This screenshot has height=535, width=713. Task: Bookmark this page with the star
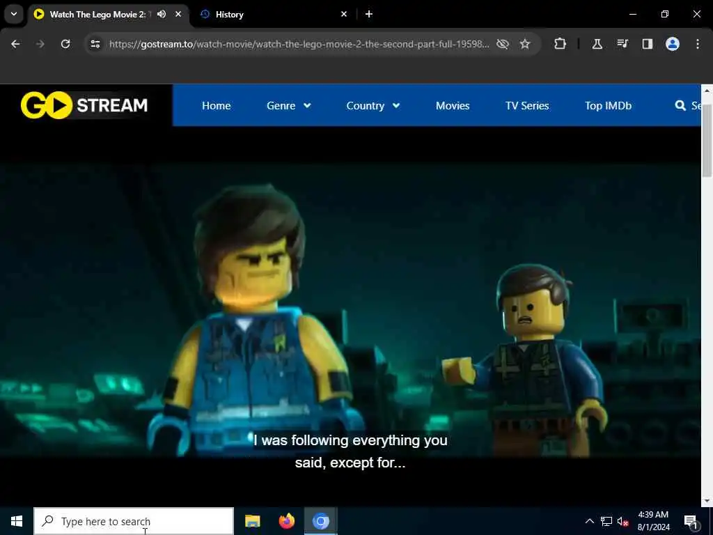click(x=525, y=44)
